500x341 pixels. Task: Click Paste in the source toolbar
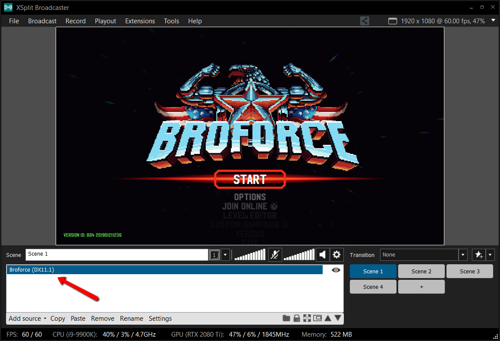(78, 319)
